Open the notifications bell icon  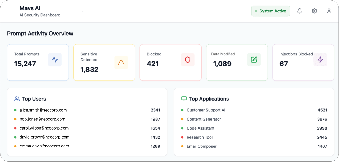pyautogui.click(x=299, y=11)
